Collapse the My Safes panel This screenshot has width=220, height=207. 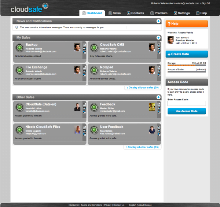click(x=158, y=38)
